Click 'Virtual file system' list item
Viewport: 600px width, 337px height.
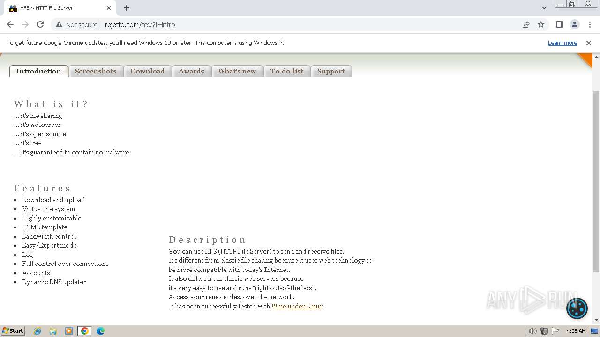(48, 209)
